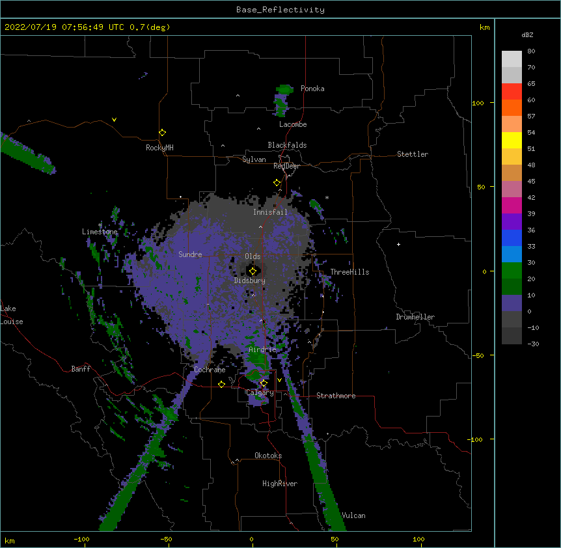Click the blue 33-36 dBZ legend swatch
Viewport: 561px width, 548px height.
[x=512, y=238]
